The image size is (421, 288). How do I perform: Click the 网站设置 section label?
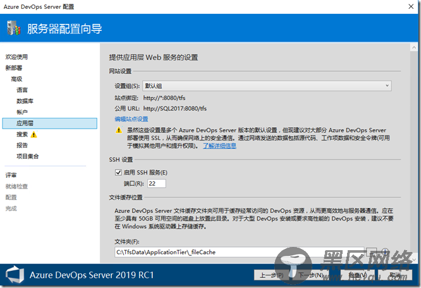click(120, 71)
